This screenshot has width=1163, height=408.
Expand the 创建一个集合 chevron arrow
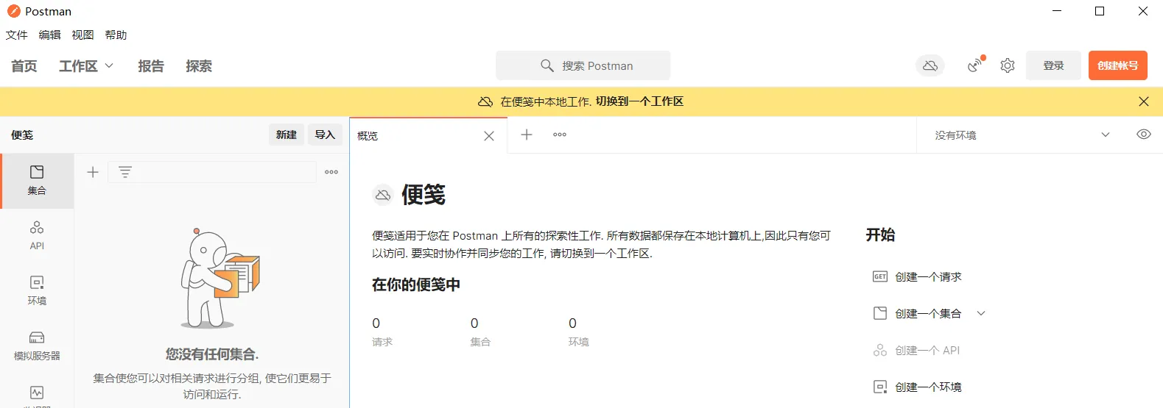[x=981, y=313]
